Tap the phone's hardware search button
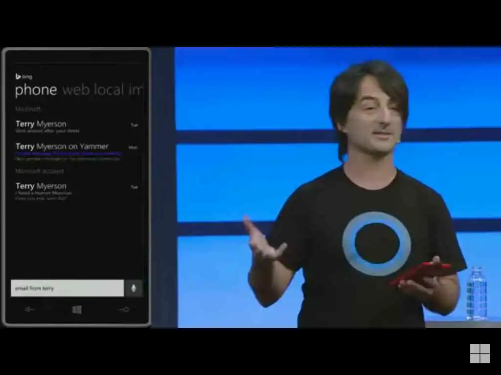 click(x=124, y=309)
